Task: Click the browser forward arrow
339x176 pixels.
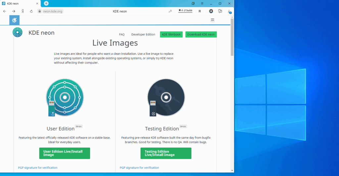Action: coord(14,11)
